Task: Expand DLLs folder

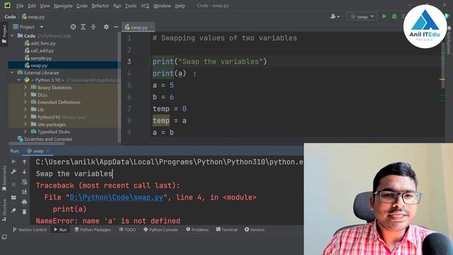Action: click(x=25, y=94)
